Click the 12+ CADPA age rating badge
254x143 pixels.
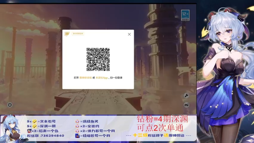pos(185,15)
